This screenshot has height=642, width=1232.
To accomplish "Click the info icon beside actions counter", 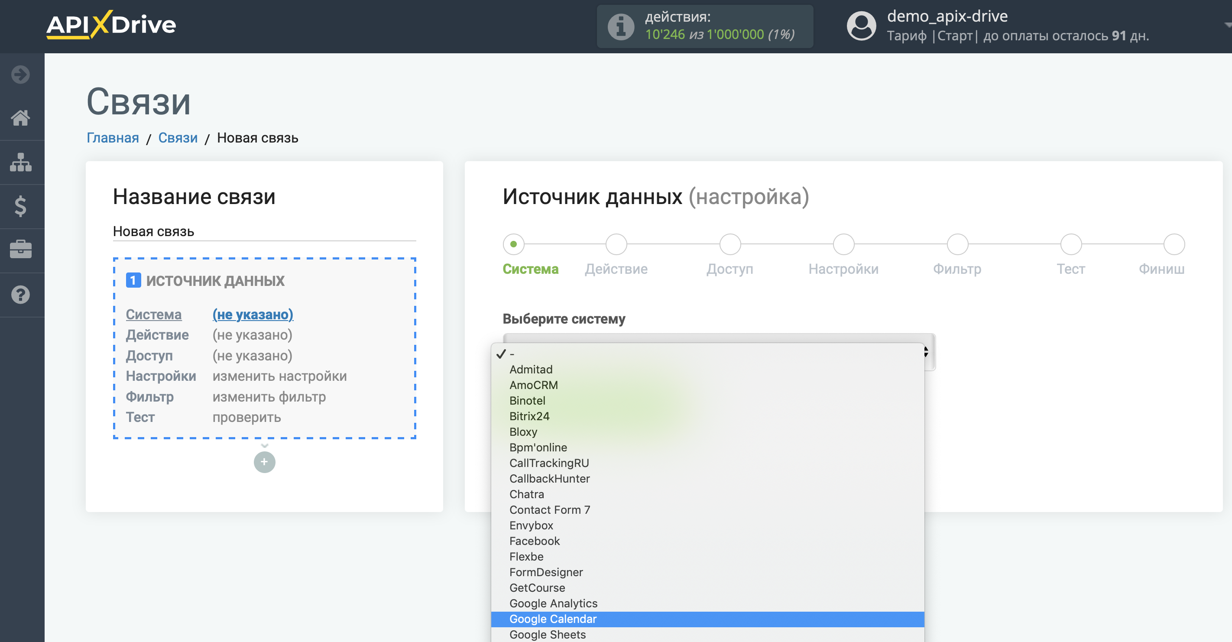I will (x=621, y=27).
